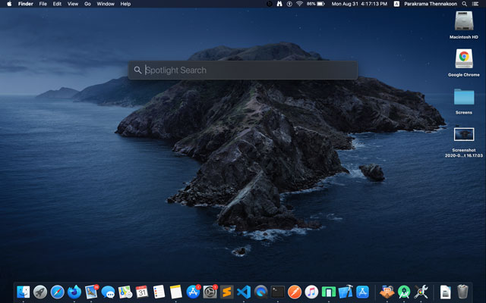Open Window menu

(106, 4)
